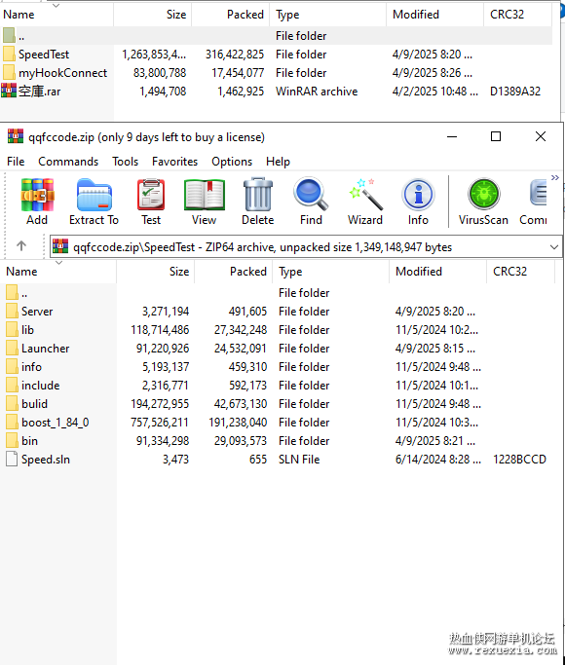The width and height of the screenshot is (565, 665).
Task: Sort by Packed column in front window
Action: coord(234,272)
